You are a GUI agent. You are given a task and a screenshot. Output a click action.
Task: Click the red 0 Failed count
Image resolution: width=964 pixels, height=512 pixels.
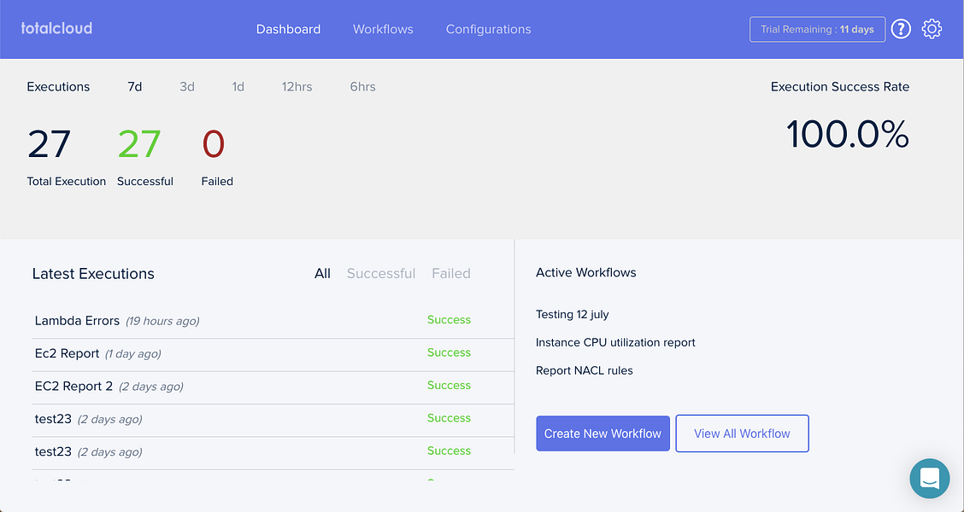tap(214, 143)
